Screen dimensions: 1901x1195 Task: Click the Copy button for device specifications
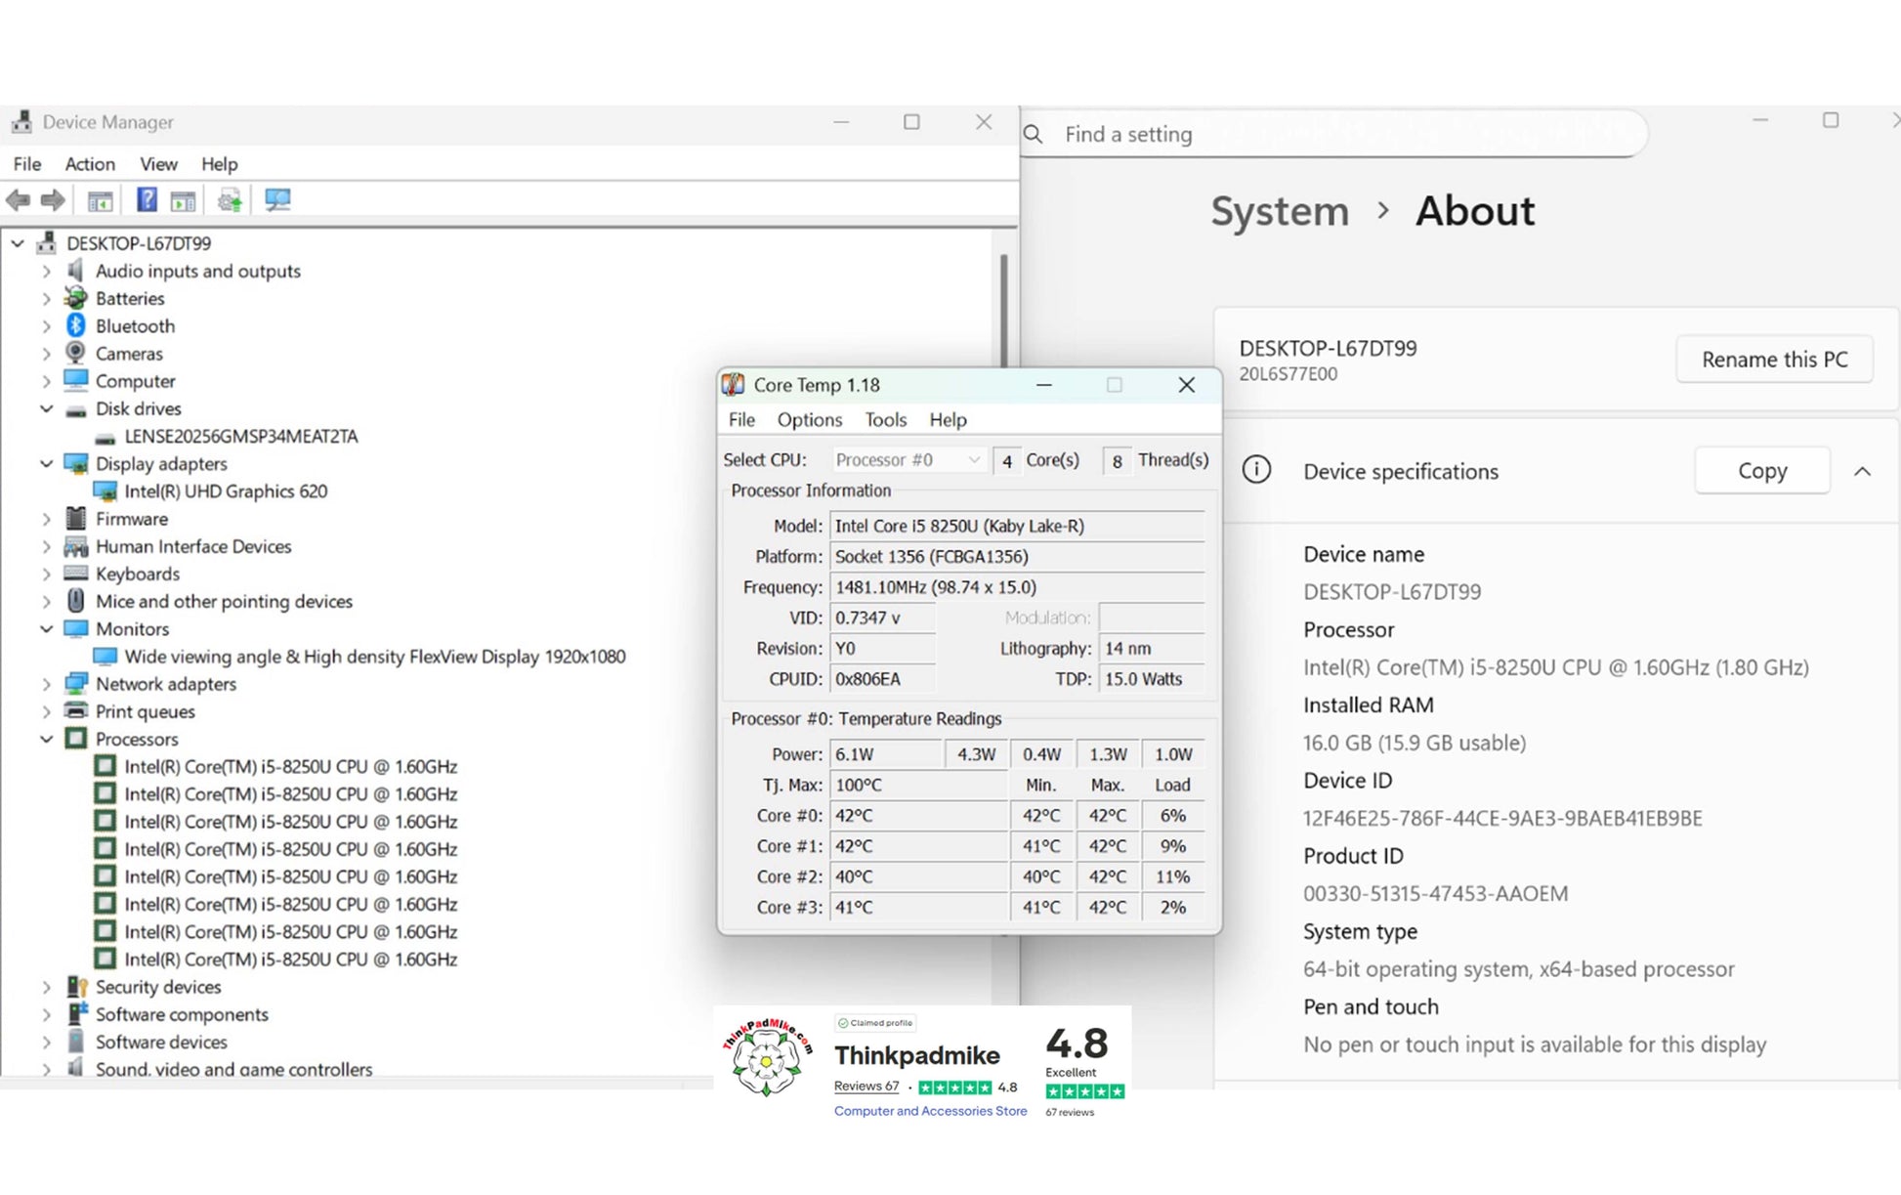[1761, 472]
